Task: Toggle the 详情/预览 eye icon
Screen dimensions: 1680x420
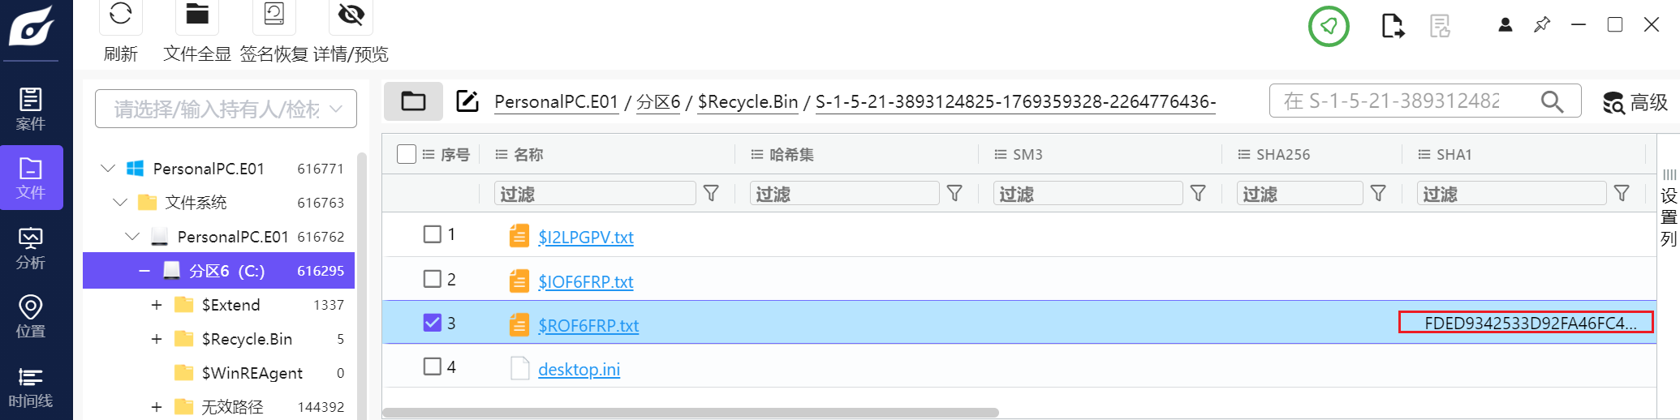Action: (x=351, y=15)
